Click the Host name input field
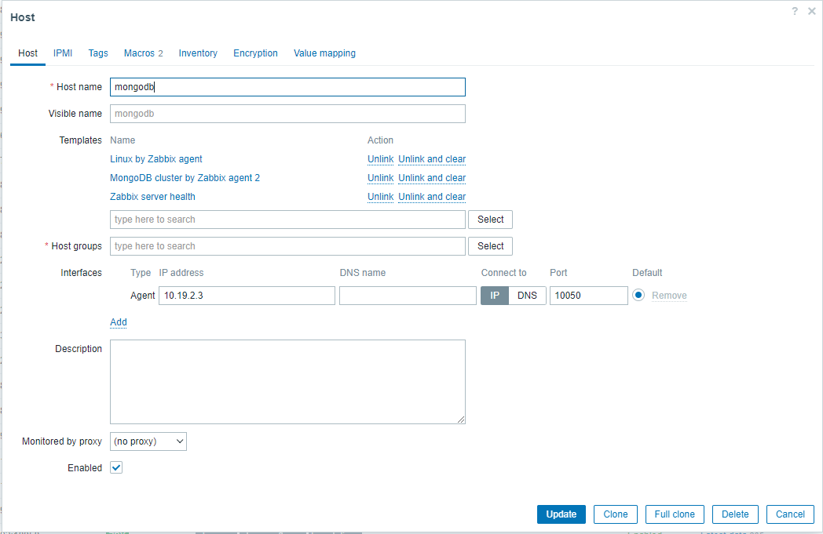 (287, 87)
